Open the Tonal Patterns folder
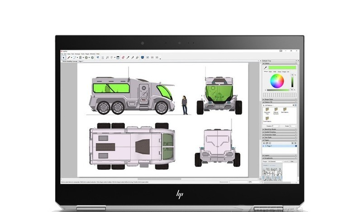This screenshot has height=212, width=362. pyautogui.click(x=267, y=119)
